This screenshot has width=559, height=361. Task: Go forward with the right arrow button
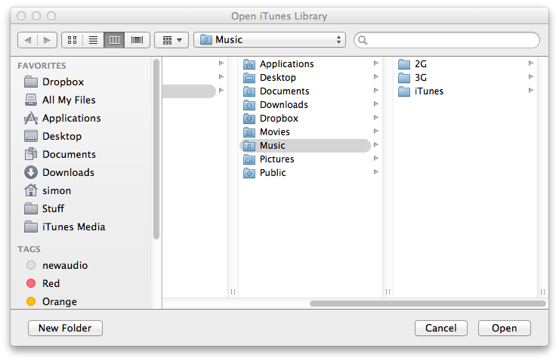pos(47,40)
